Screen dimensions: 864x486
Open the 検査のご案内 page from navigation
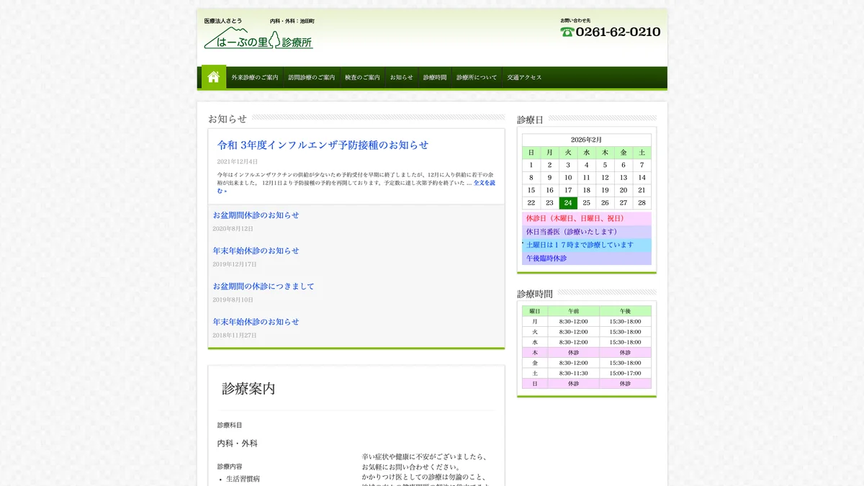(x=362, y=76)
